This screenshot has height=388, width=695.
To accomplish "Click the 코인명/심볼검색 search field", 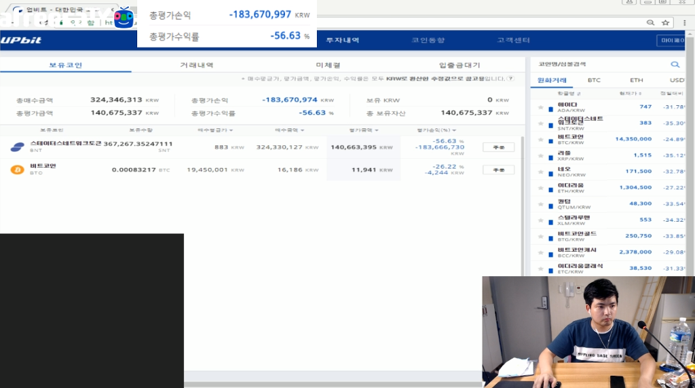I will point(601,64).
